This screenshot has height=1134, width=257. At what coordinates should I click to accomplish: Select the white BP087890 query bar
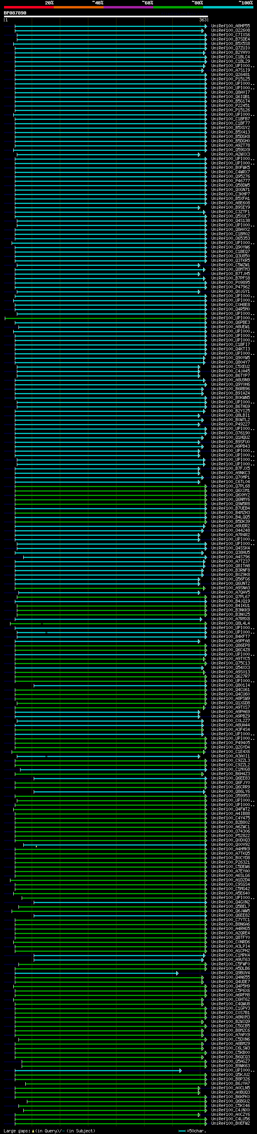[x=106, y=16]
